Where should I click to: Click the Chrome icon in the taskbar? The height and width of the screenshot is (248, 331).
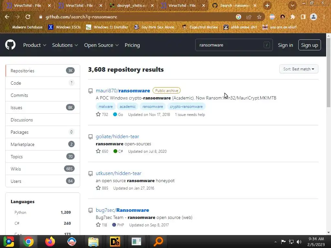click(x=28, y=242)
